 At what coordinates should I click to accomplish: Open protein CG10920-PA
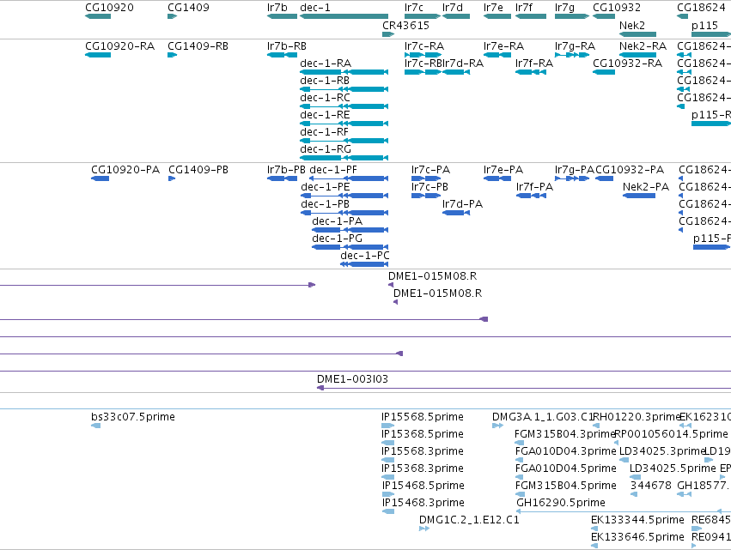click(x=101, y=178)
